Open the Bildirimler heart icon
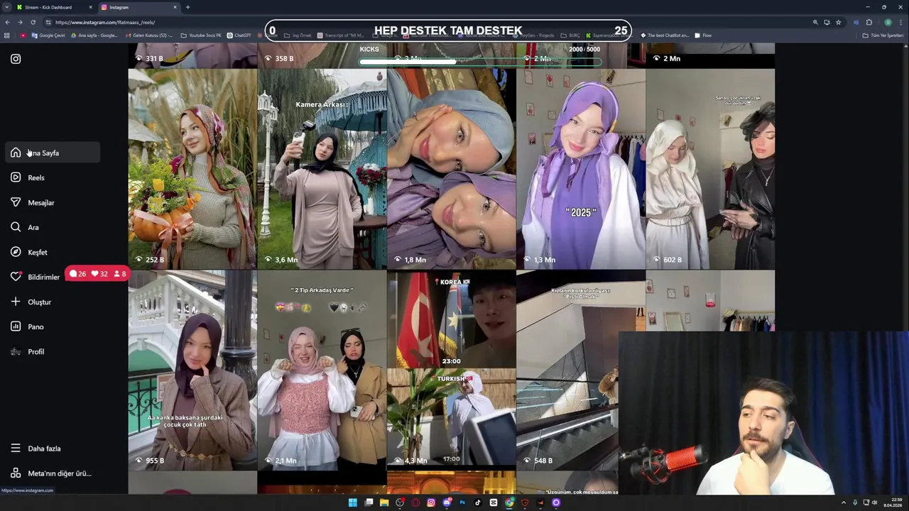Viewport: 909px width, 511px height. (16, 277)
